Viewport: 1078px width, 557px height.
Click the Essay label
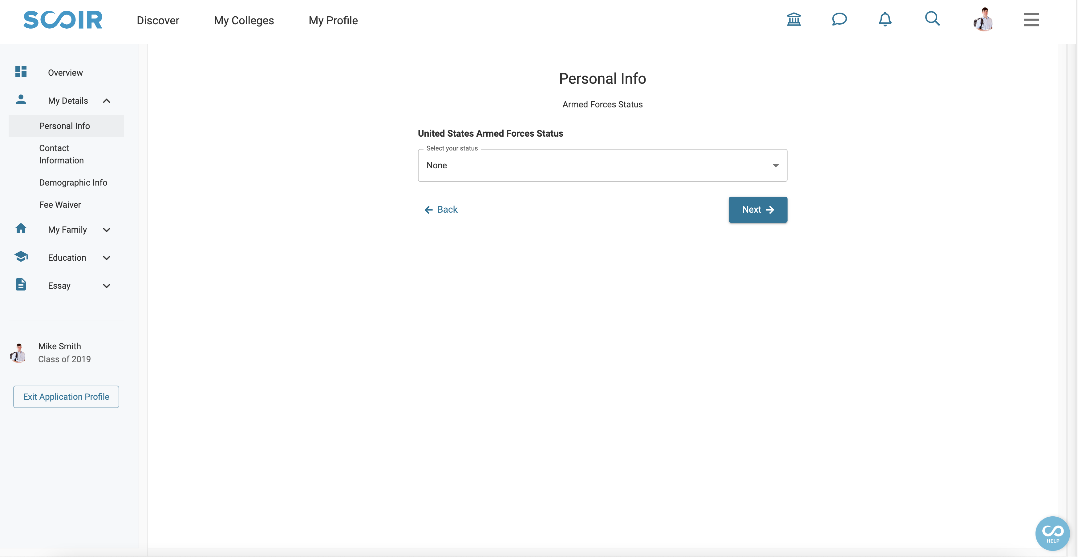pos(59,286)
